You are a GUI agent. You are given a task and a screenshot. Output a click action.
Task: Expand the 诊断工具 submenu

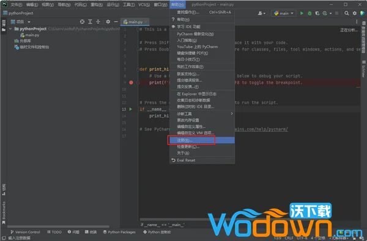[202, 113]
